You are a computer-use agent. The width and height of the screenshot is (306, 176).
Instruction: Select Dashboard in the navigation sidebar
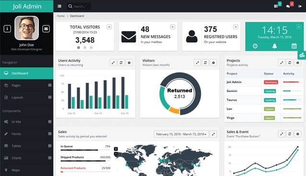pyautogui.click(x=26, y=73)
